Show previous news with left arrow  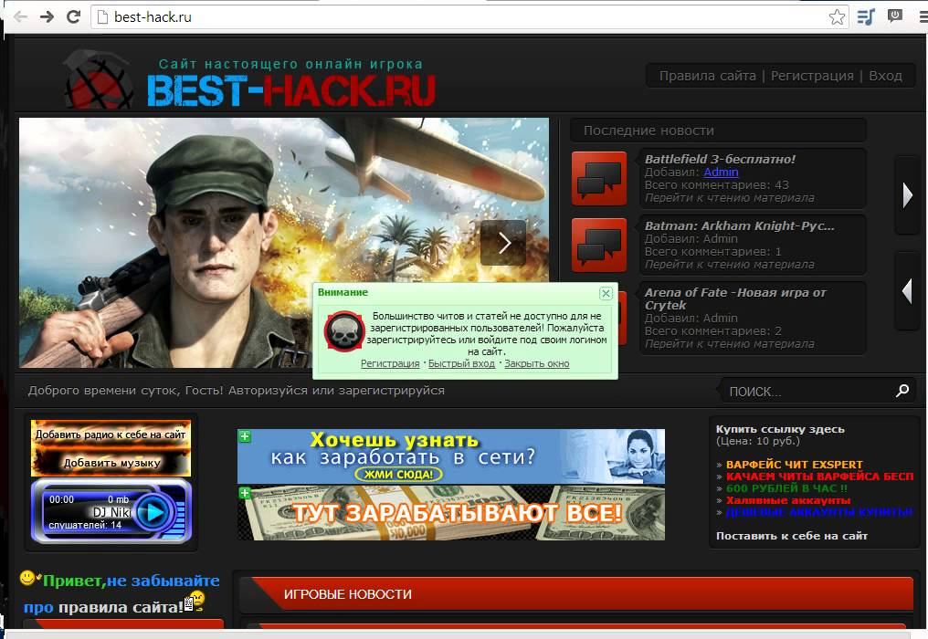(x=908, y=291)
